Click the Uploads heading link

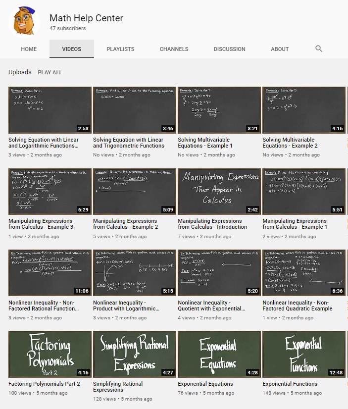20,72
